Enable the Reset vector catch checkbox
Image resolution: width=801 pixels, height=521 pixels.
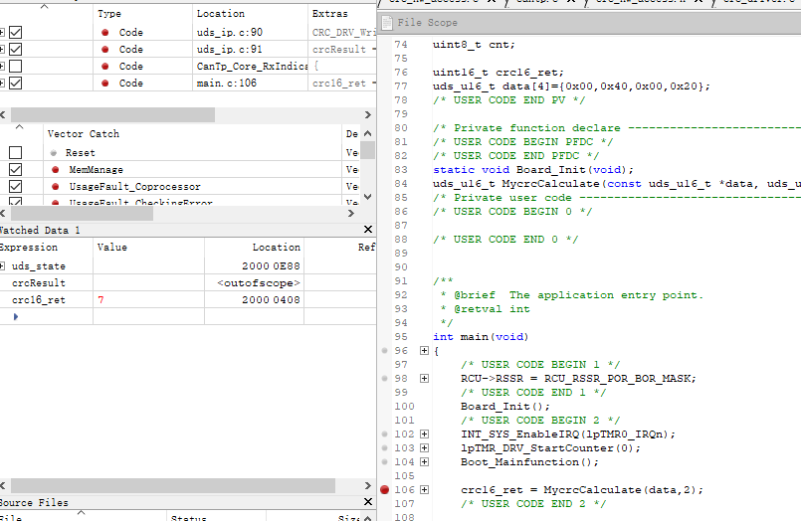click(x=15, y=152)
